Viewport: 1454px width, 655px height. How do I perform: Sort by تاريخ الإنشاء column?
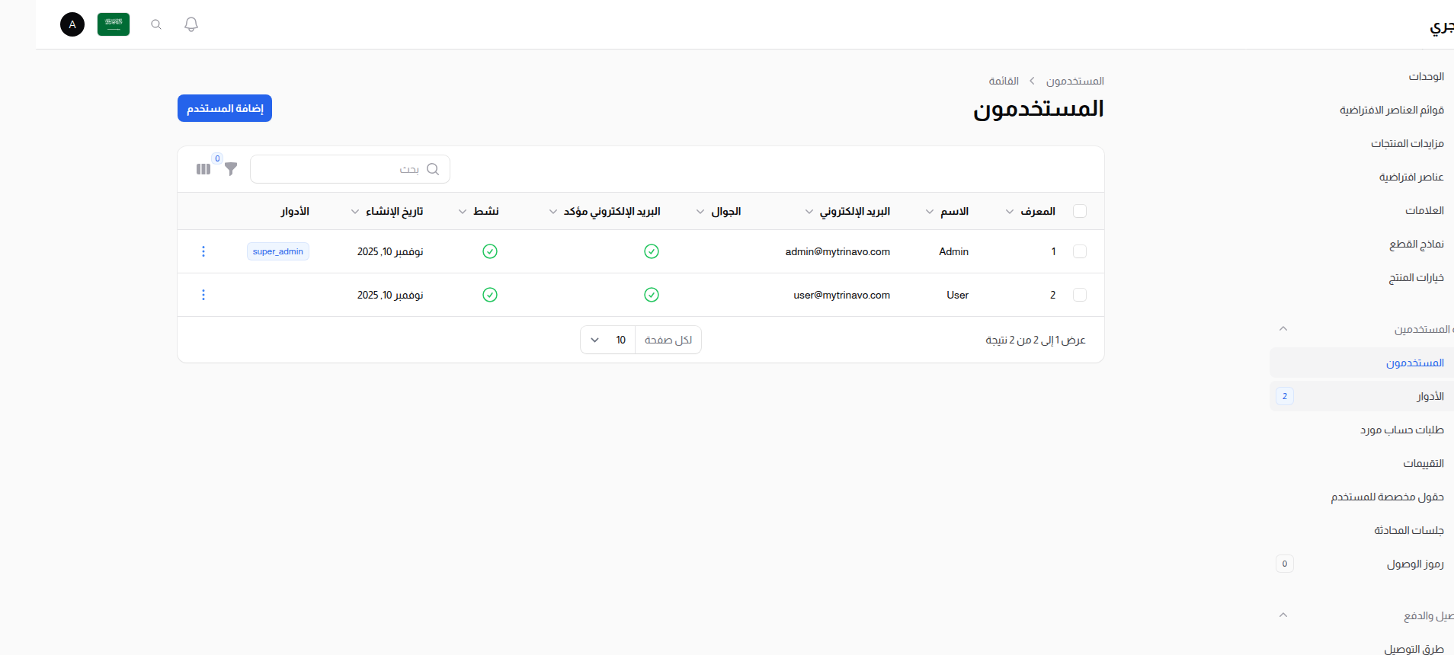pos(387,211)
